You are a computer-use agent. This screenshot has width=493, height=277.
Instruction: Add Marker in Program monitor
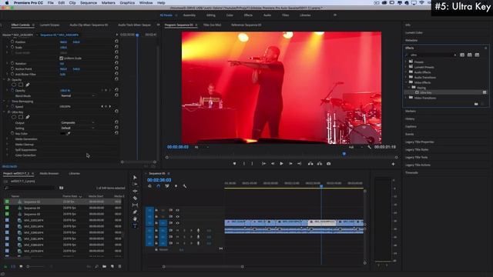pyautogui.click(x=234, y=164)
